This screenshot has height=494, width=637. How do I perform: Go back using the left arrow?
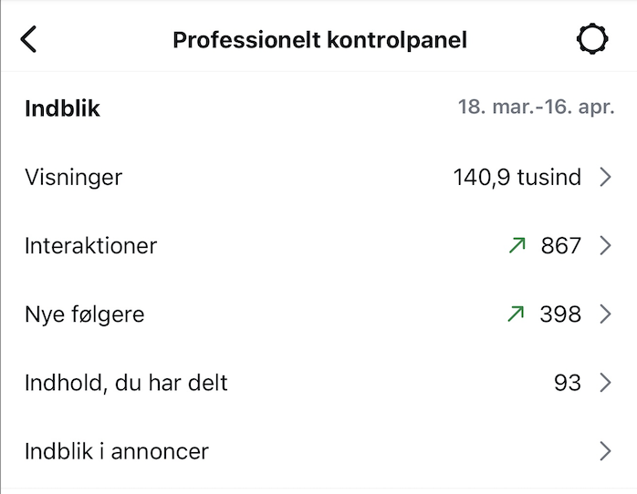coord(29,39)
